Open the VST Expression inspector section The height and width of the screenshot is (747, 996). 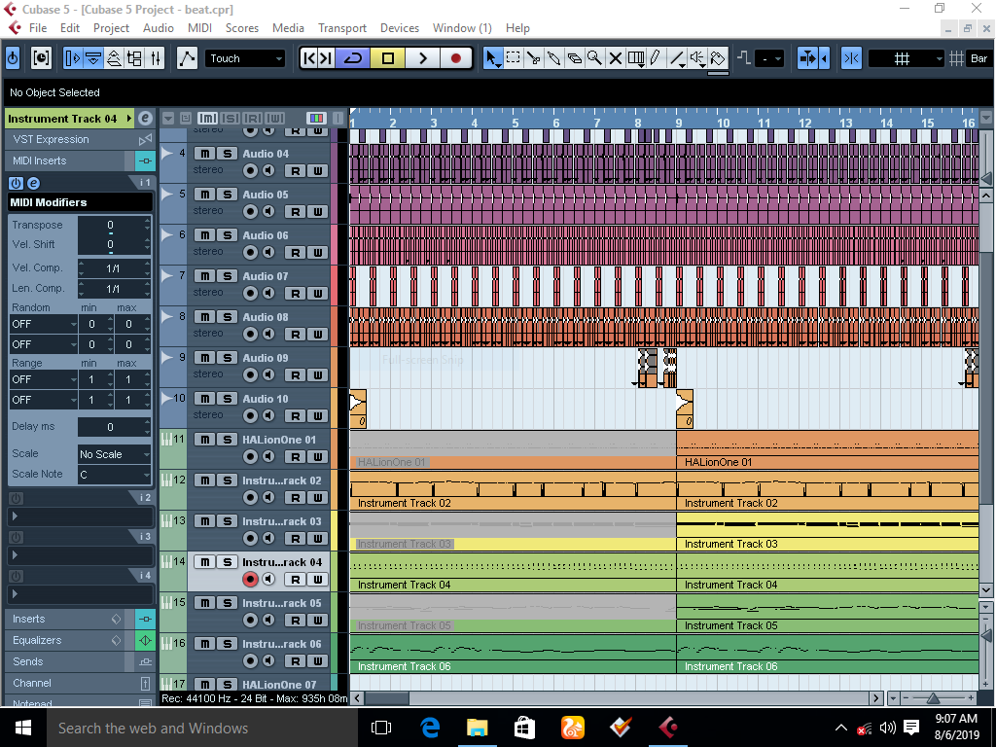pos(80,139)
